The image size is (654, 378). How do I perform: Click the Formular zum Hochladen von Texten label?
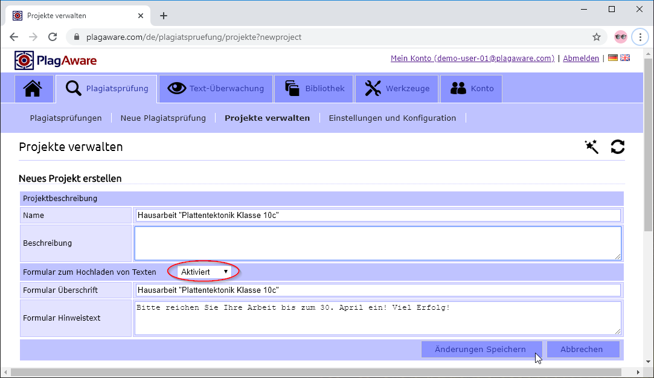tap(89, 272)
